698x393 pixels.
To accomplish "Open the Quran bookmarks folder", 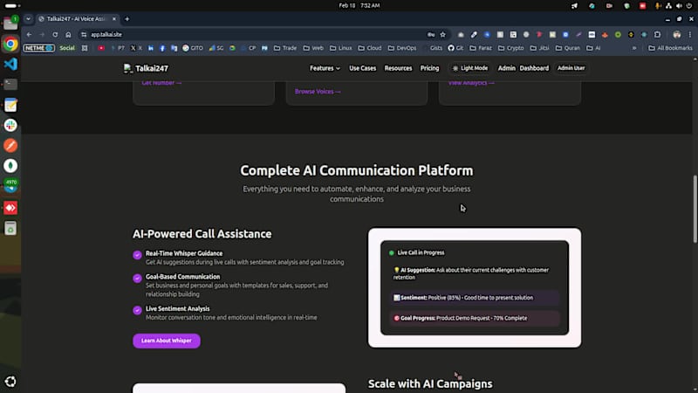I will click(568, 48).
